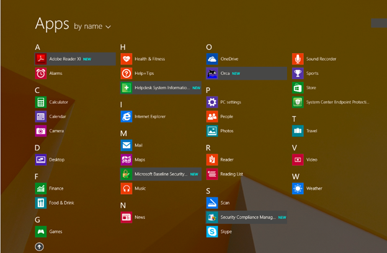Open Adobe Reader XI icon

(x=41, y=59)
